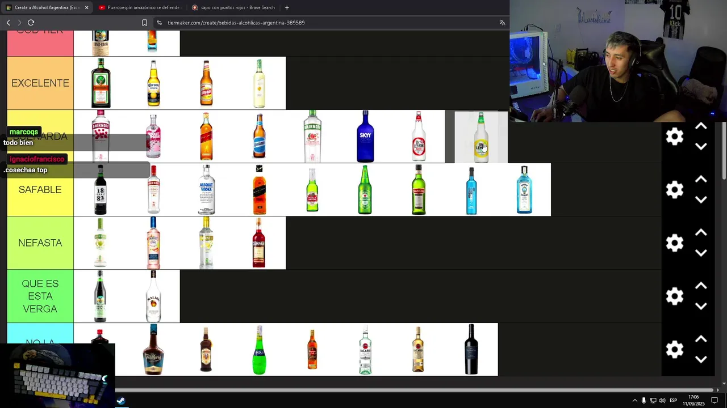Move the NEFASTA row down
727x408 pixels.
click(x=701, y=253)
